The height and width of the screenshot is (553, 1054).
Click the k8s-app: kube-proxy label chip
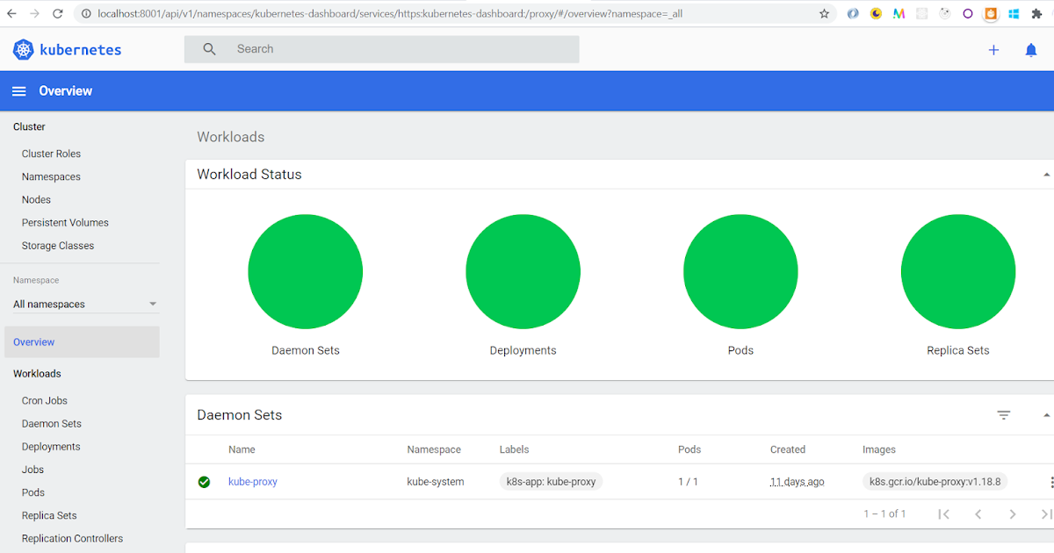(x=551, y=481)
